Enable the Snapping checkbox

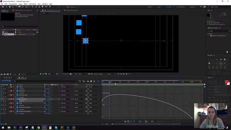(x=68, y=7)
